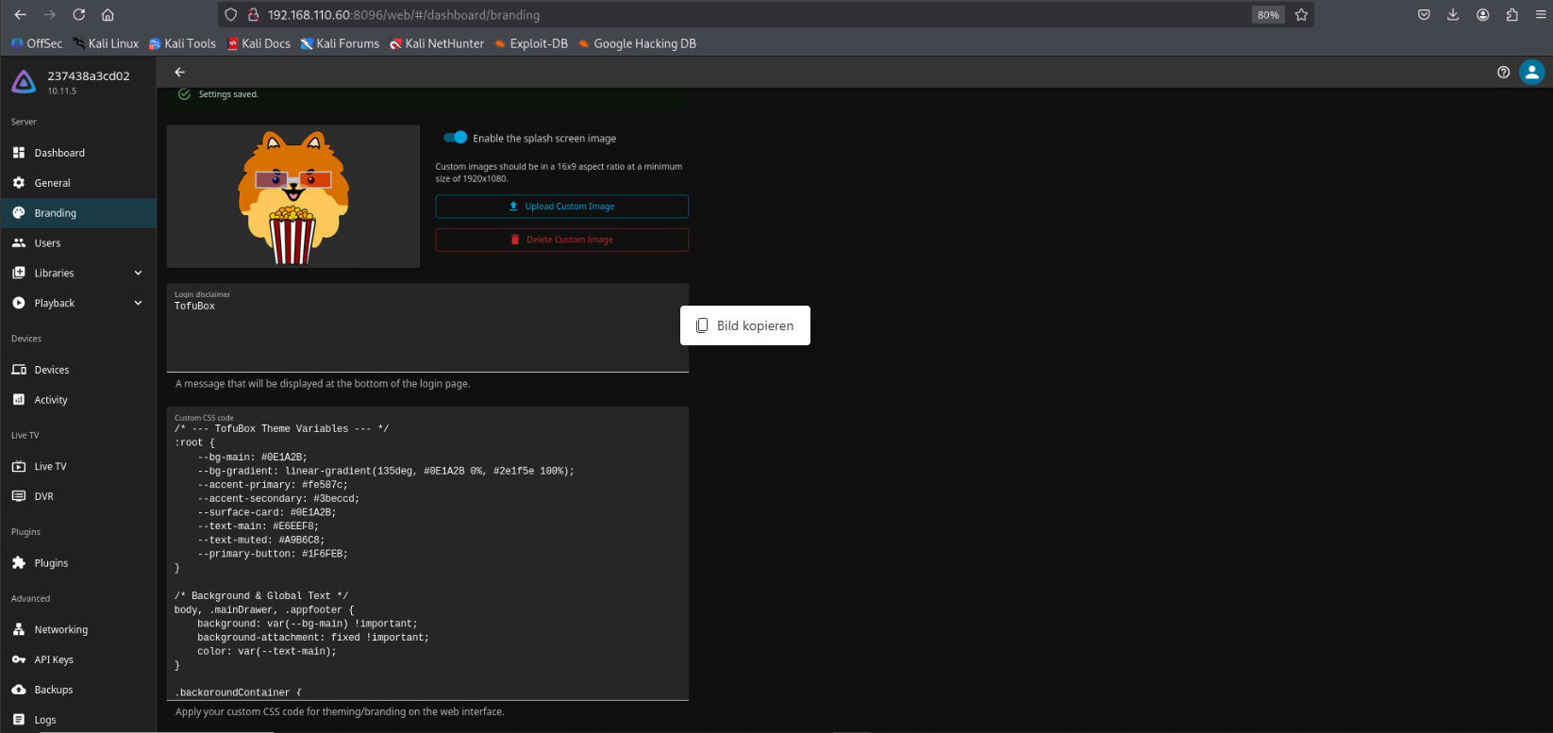Open the user profile avatar icon
This screenshot has height=733, width=1553.
coord(1531,72)
